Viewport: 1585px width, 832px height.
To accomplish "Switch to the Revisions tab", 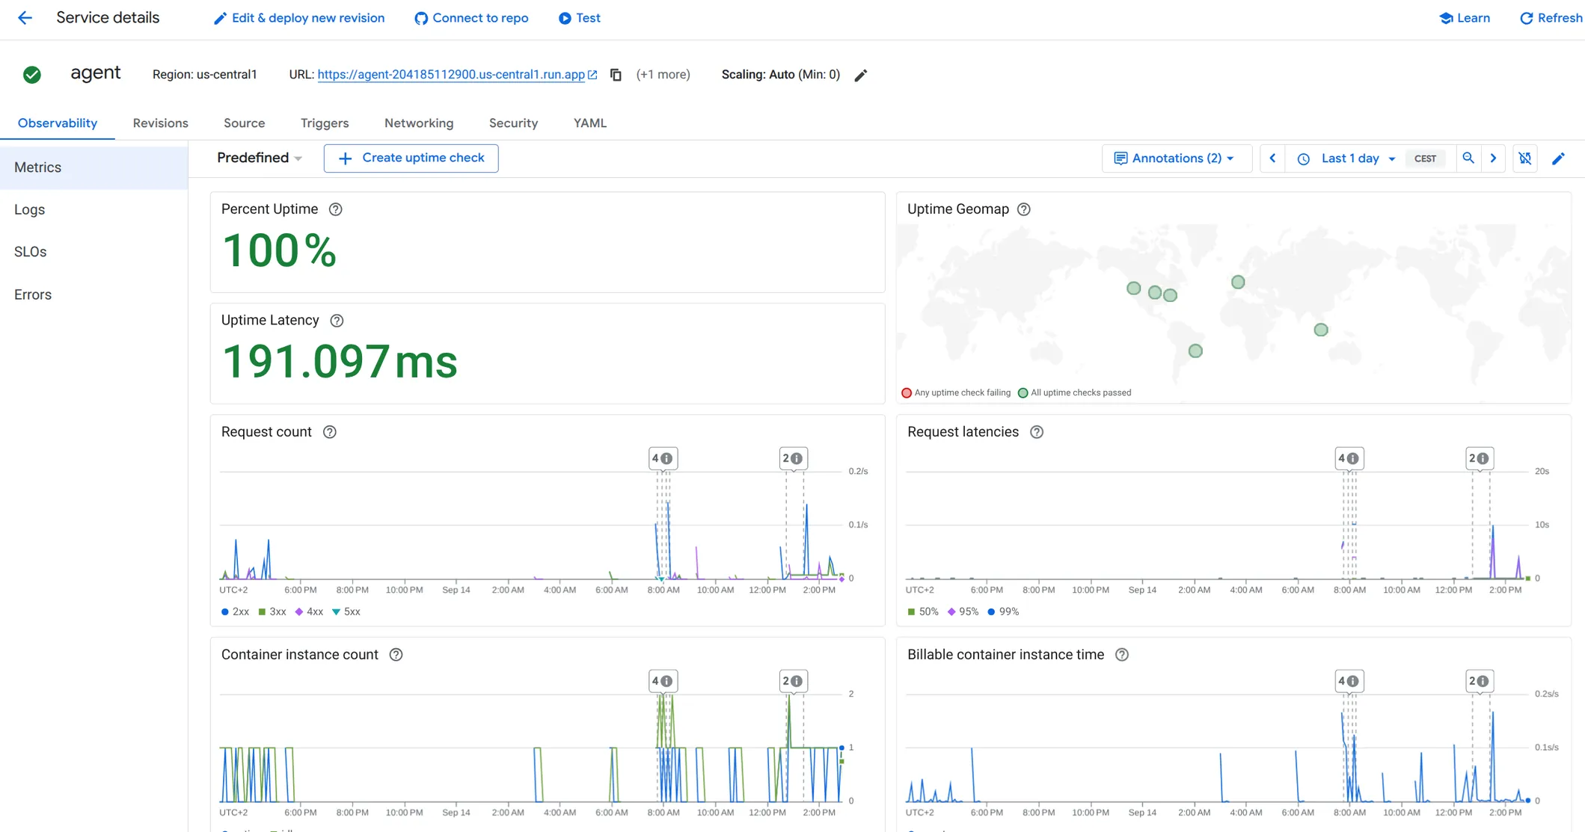I will (161, 123).
